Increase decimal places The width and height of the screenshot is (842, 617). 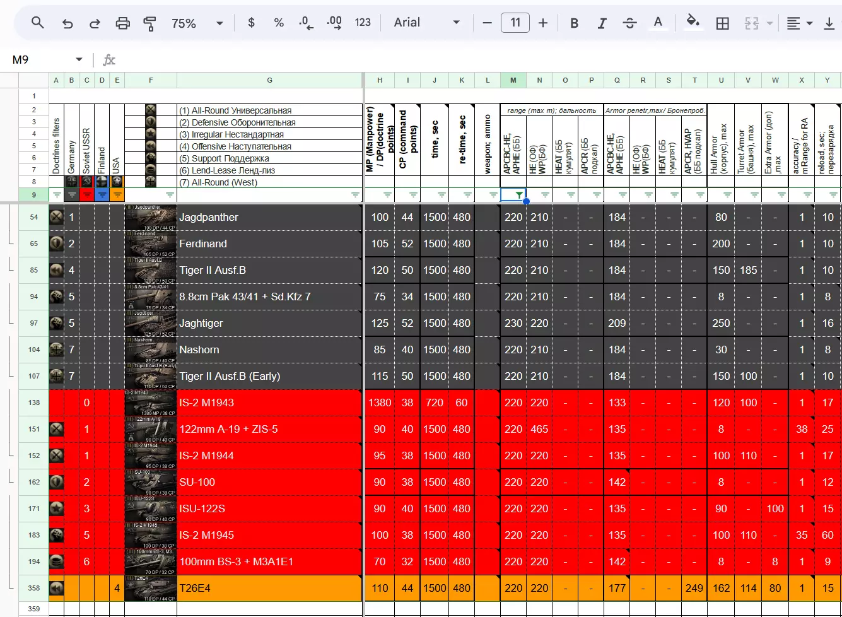(x=334, y=23)
